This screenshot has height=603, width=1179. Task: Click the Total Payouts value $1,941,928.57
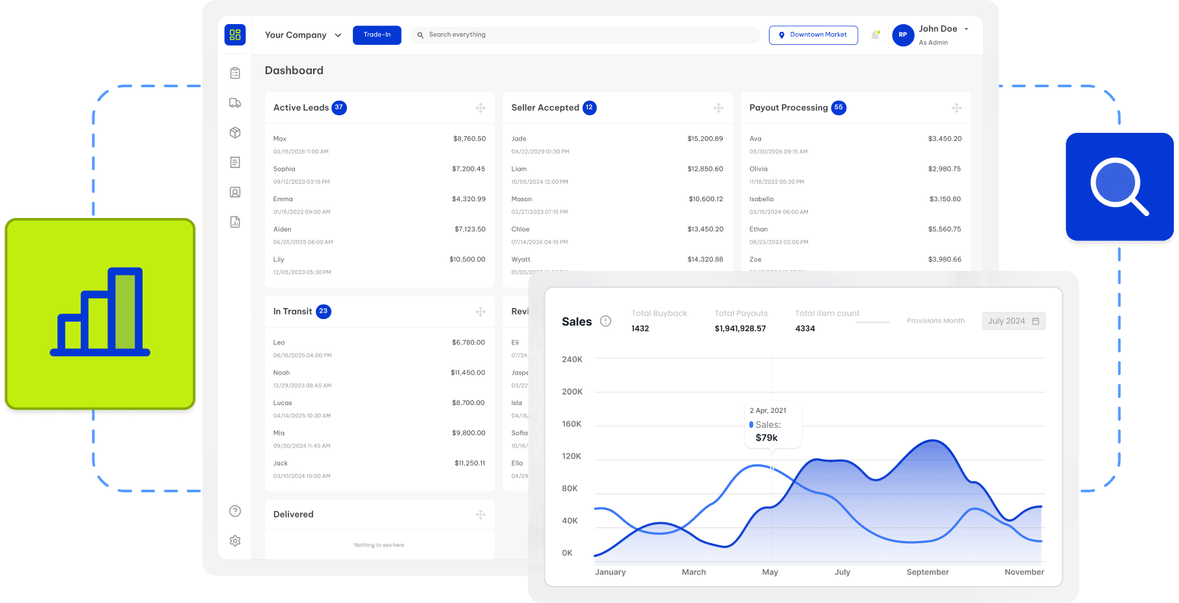740,329
